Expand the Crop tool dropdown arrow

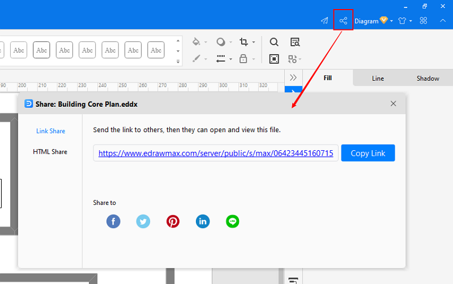(x=254, y=42)
